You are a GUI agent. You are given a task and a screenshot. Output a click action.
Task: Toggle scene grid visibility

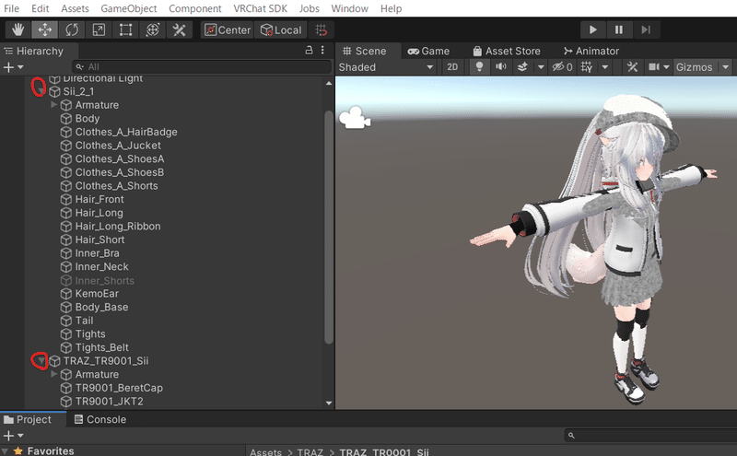click(x=587, y=67)
